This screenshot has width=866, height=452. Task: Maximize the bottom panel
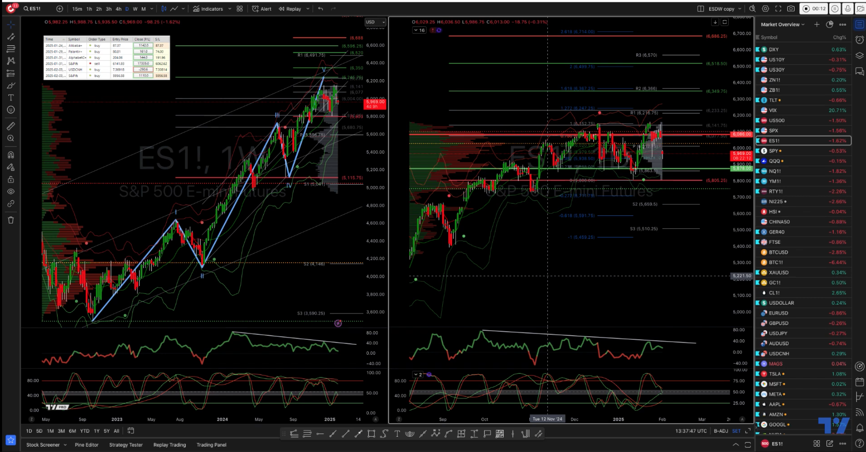point(748,445)
